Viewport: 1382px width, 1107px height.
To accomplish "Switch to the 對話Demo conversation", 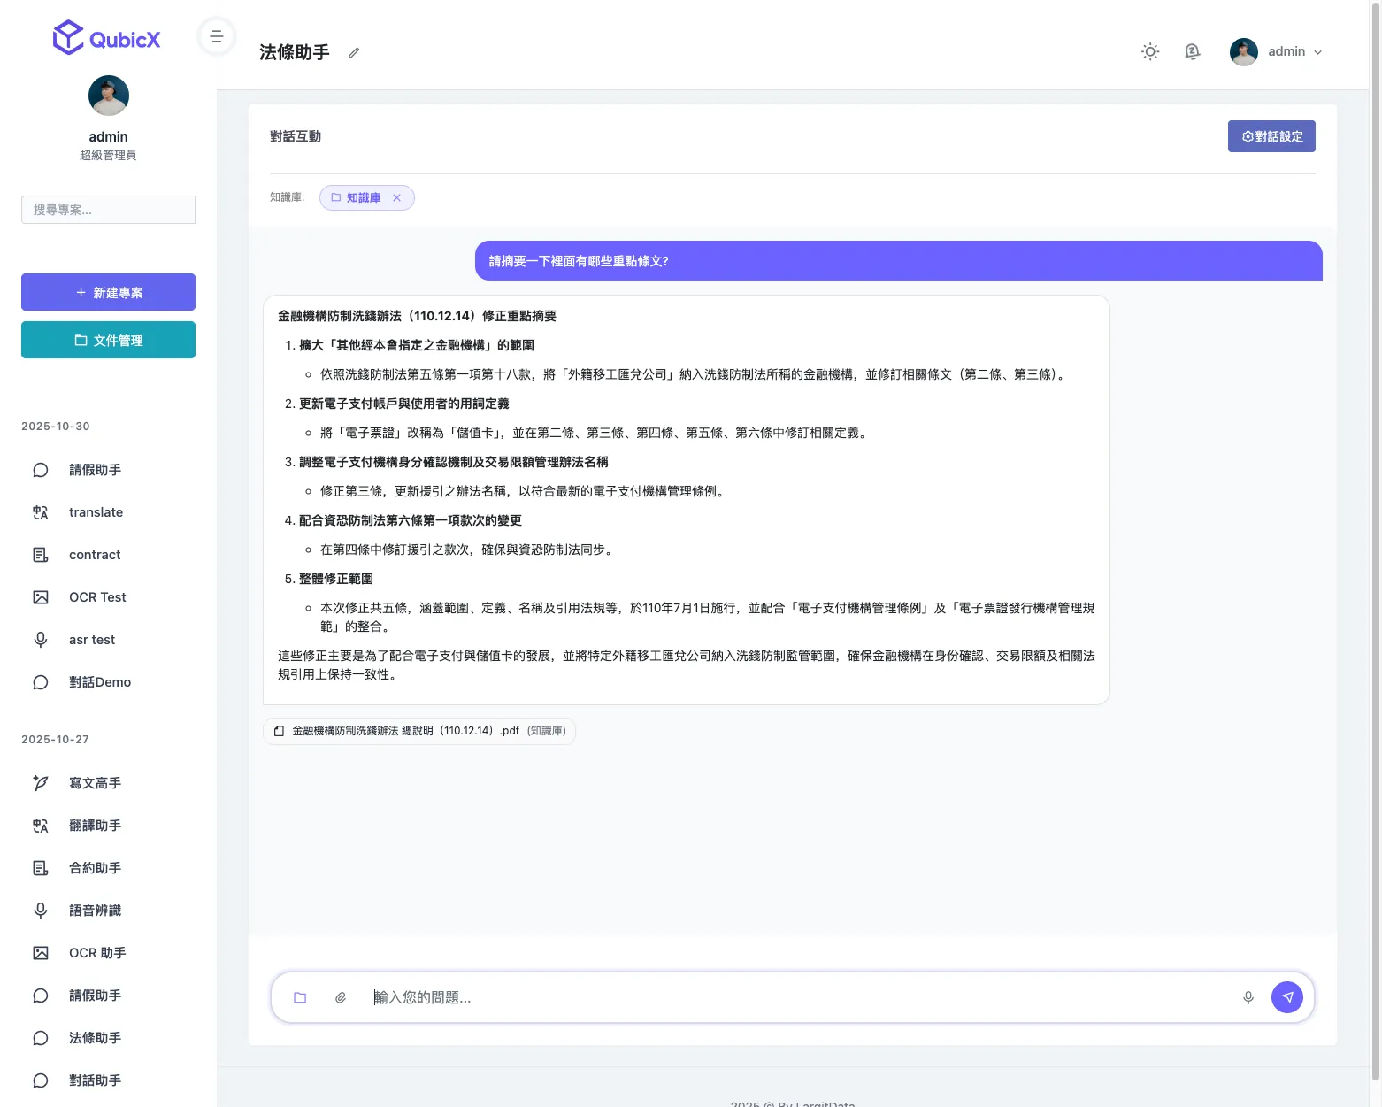I will click(99, 681).
